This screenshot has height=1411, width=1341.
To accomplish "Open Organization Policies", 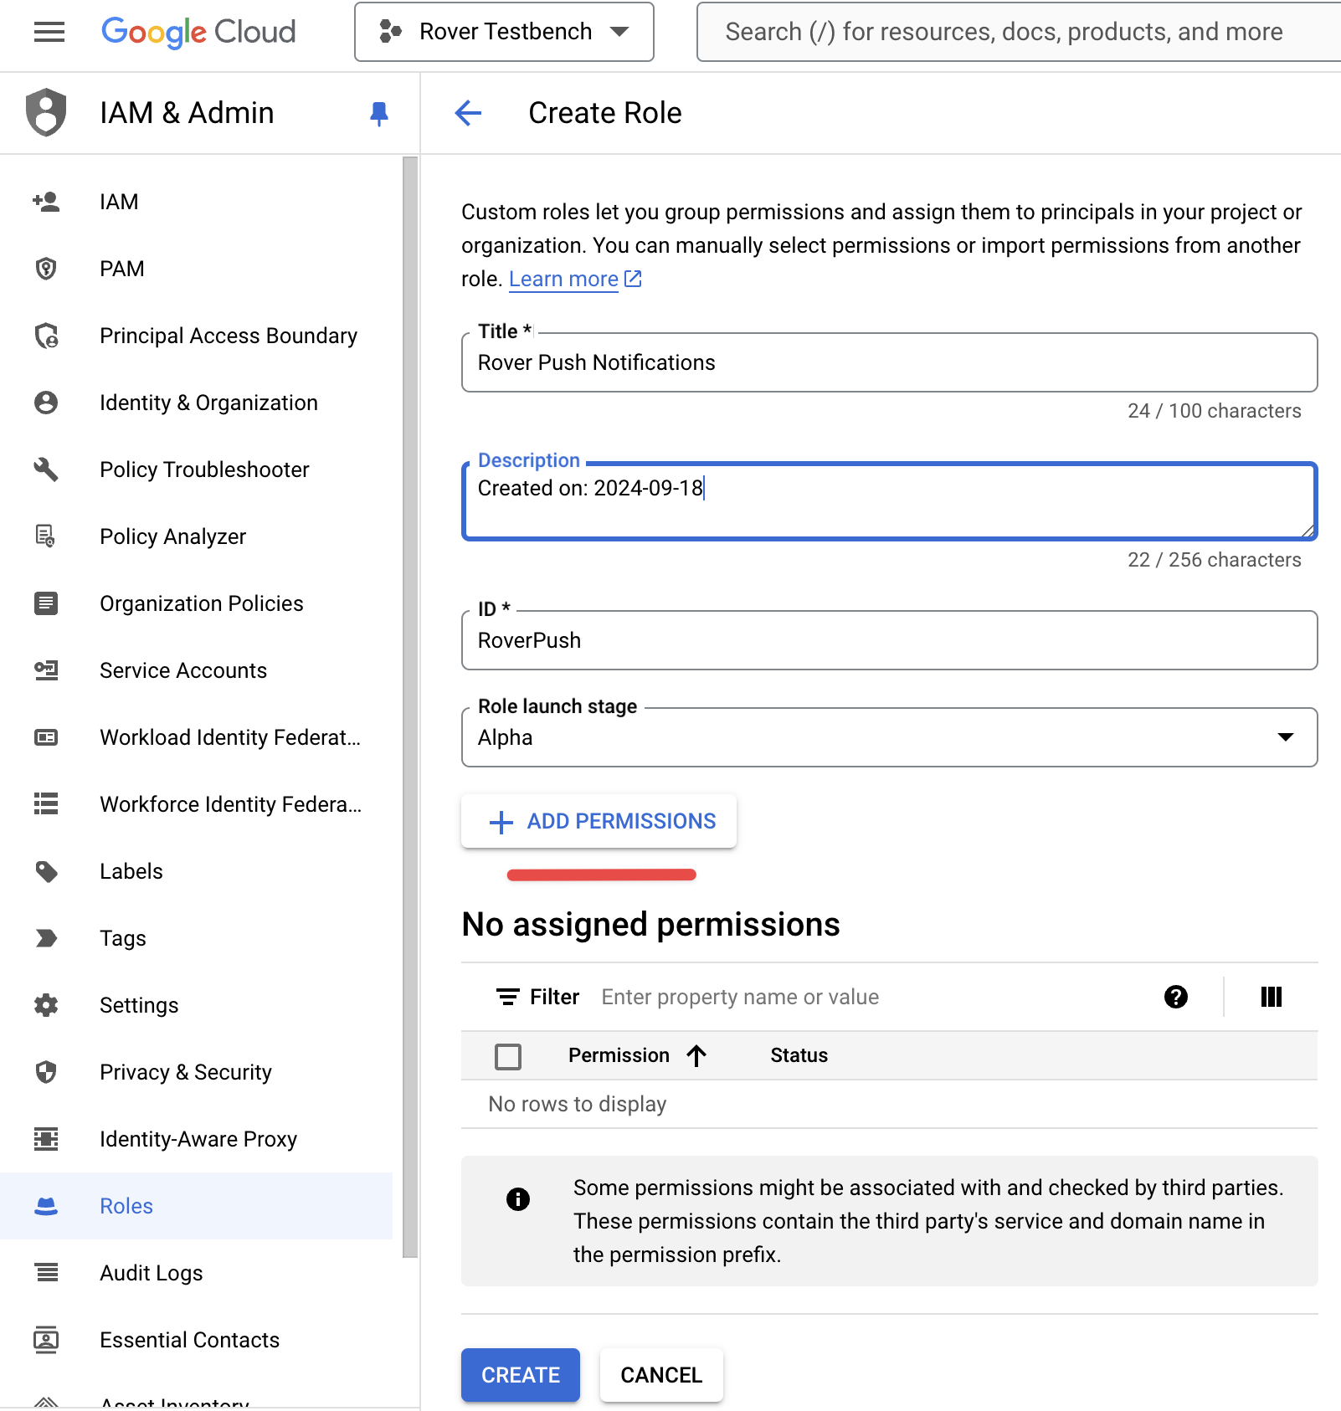I will [201, 603].
